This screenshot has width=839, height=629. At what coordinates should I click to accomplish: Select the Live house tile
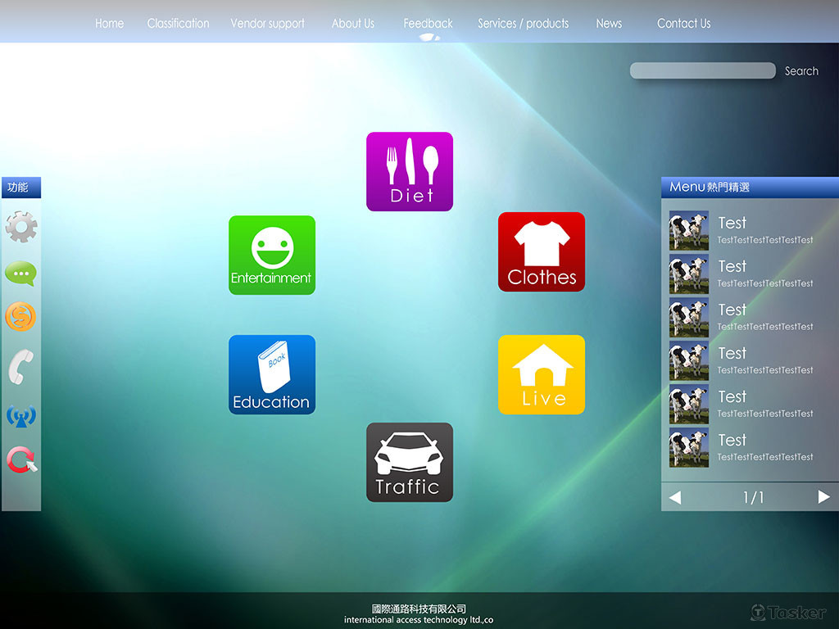click(541, 374)
